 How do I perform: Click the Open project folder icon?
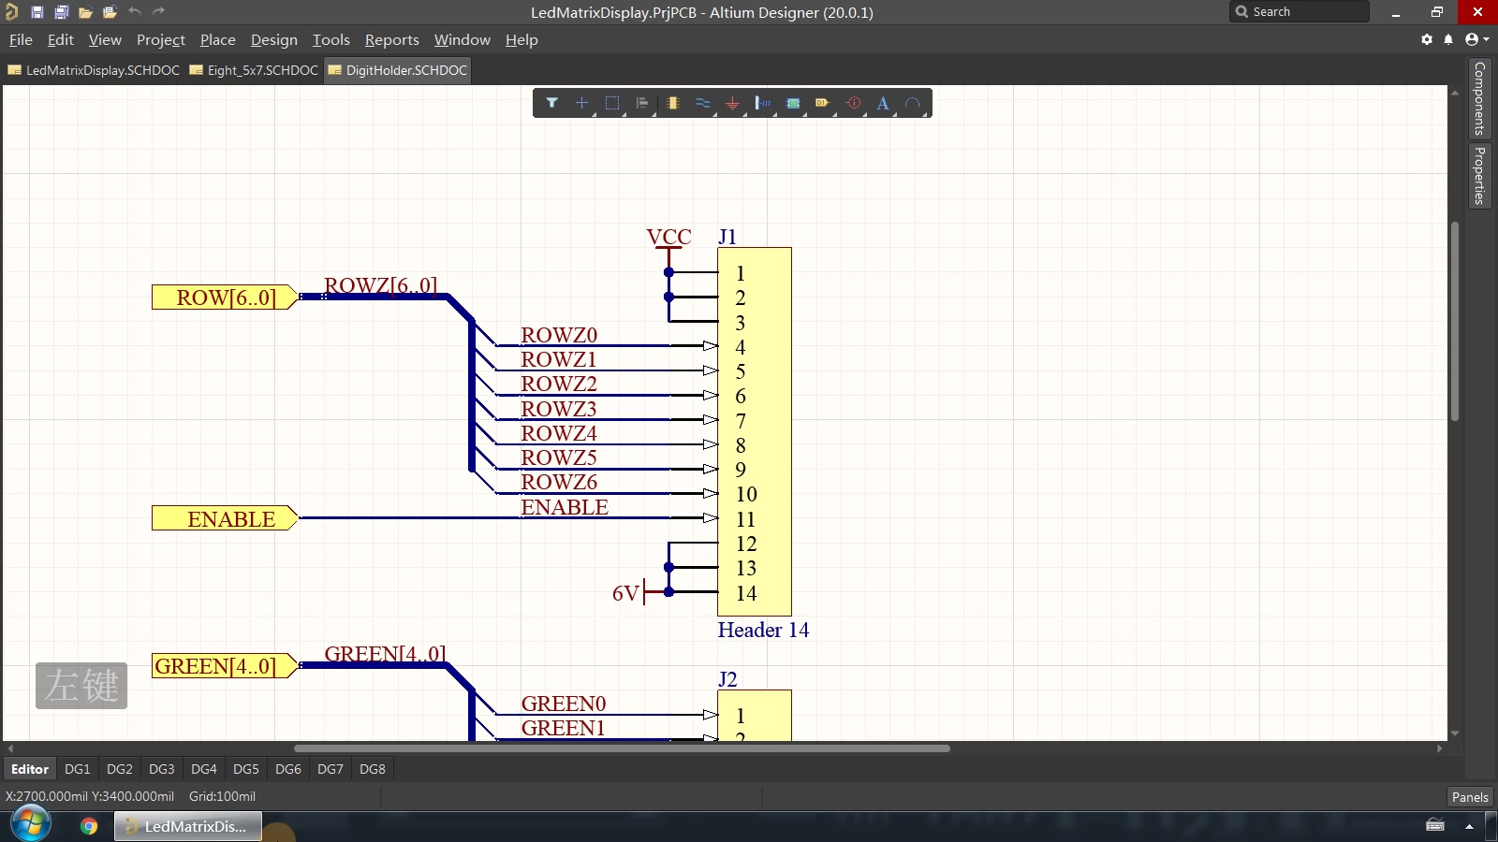tap(110, 12)
